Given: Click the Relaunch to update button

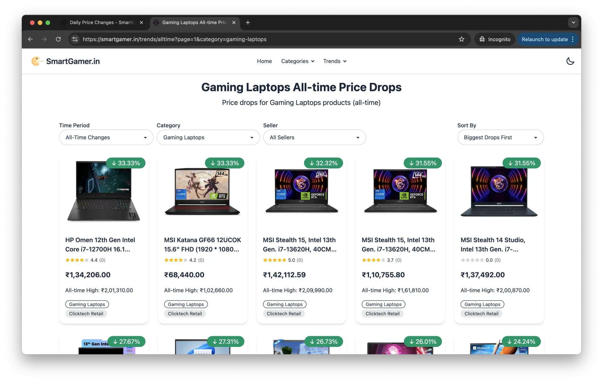Looking at the screenshot, I should tap(547, 39).
